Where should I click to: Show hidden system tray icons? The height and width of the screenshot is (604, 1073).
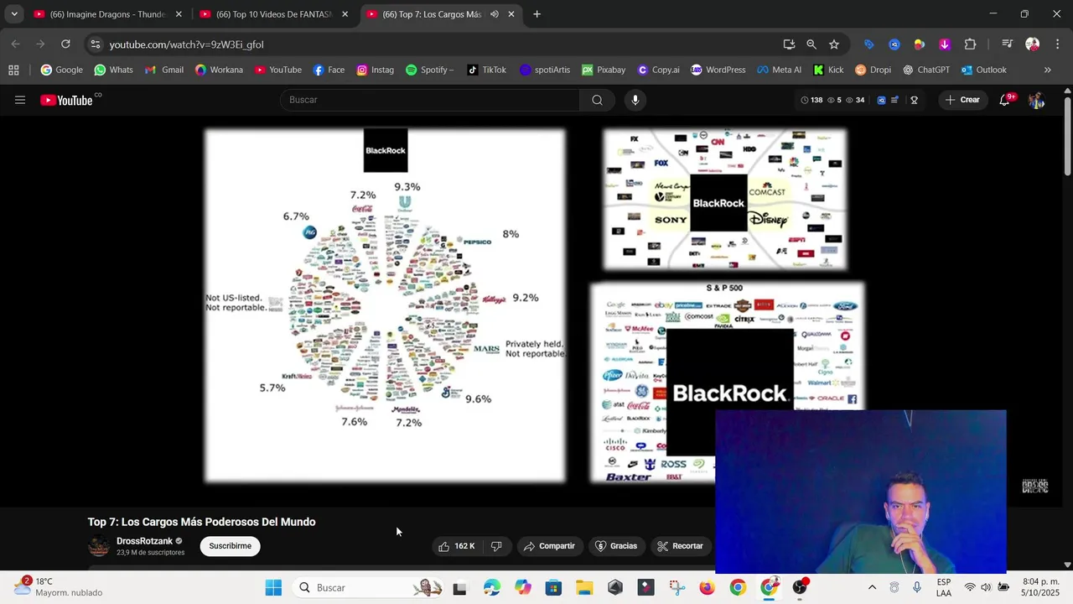point(872,587)
